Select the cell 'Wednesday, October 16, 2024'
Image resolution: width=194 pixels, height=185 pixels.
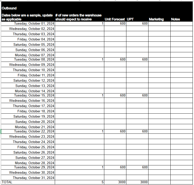28,101
